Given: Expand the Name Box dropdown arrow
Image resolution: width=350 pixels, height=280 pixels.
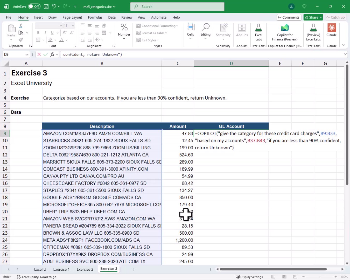Looking at the screenshot, I should tap(27, 54).
